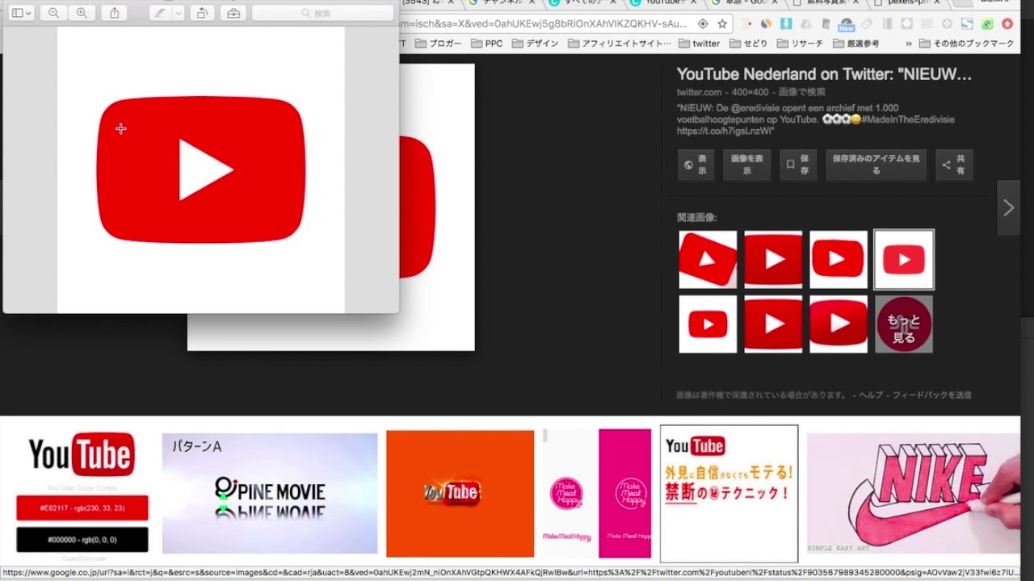Open the リサーチ bookmark folder
The width and height of the screenshot is (1034, 581).
tap(801, 44)
